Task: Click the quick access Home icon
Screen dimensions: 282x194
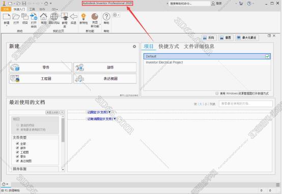Action: (46, 4)
